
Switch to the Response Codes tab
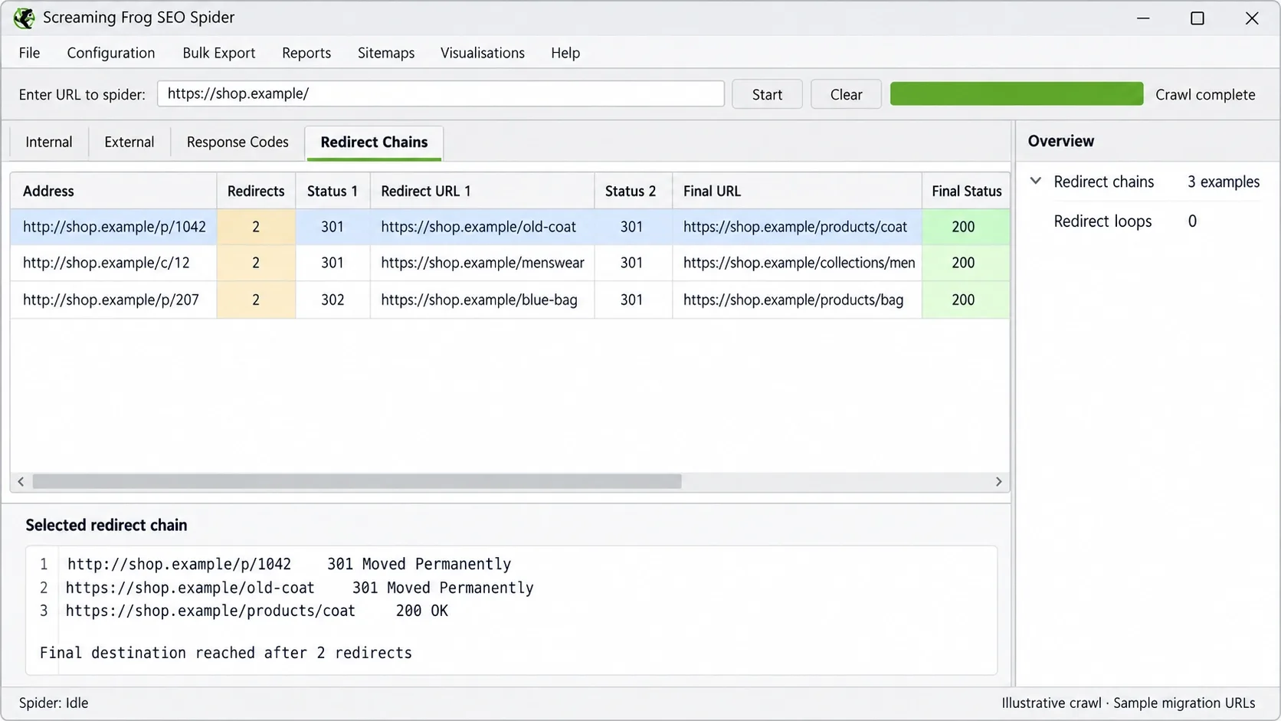coord(238,142)
